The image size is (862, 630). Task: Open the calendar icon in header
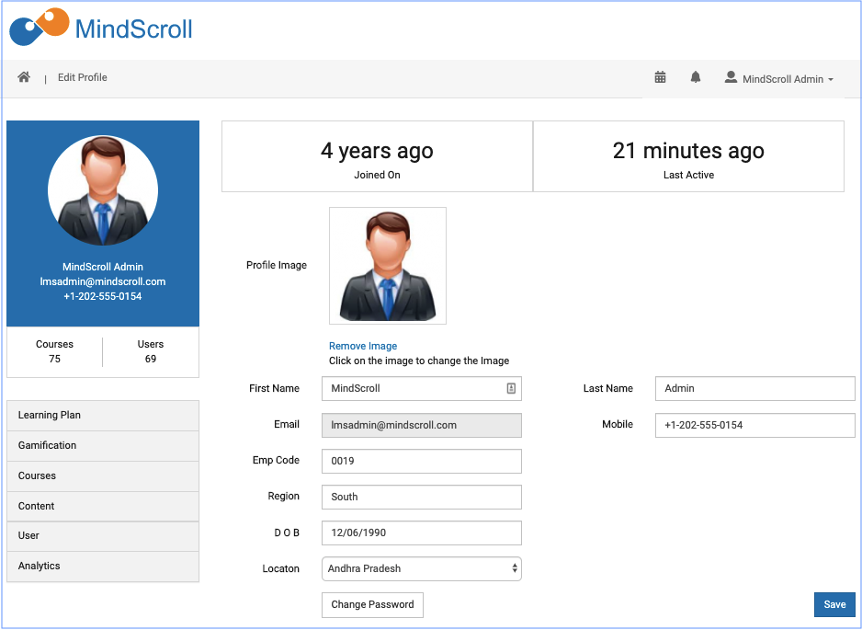[x=660, y=77]
